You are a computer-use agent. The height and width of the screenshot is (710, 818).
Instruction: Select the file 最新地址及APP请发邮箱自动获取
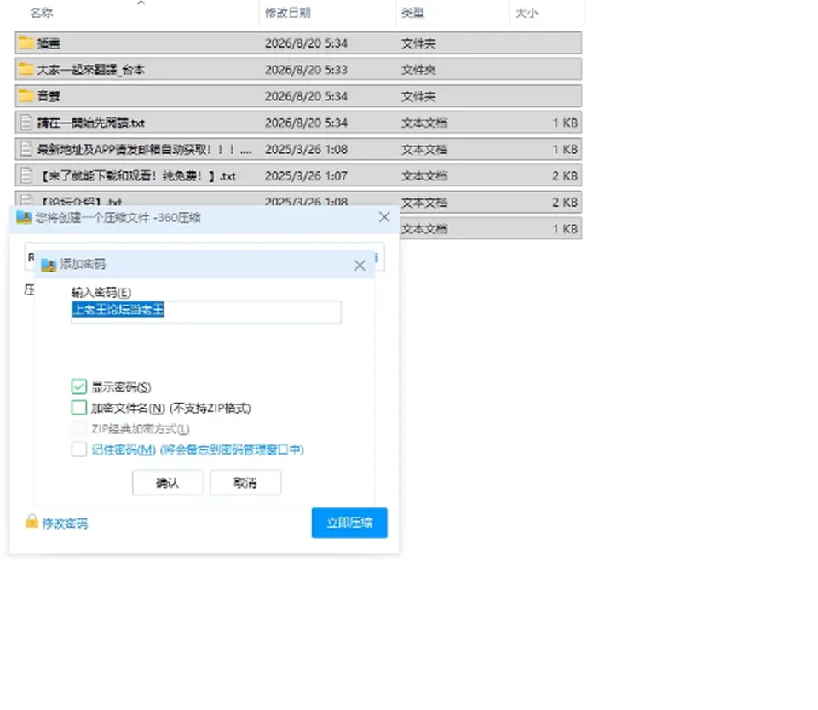145,150
